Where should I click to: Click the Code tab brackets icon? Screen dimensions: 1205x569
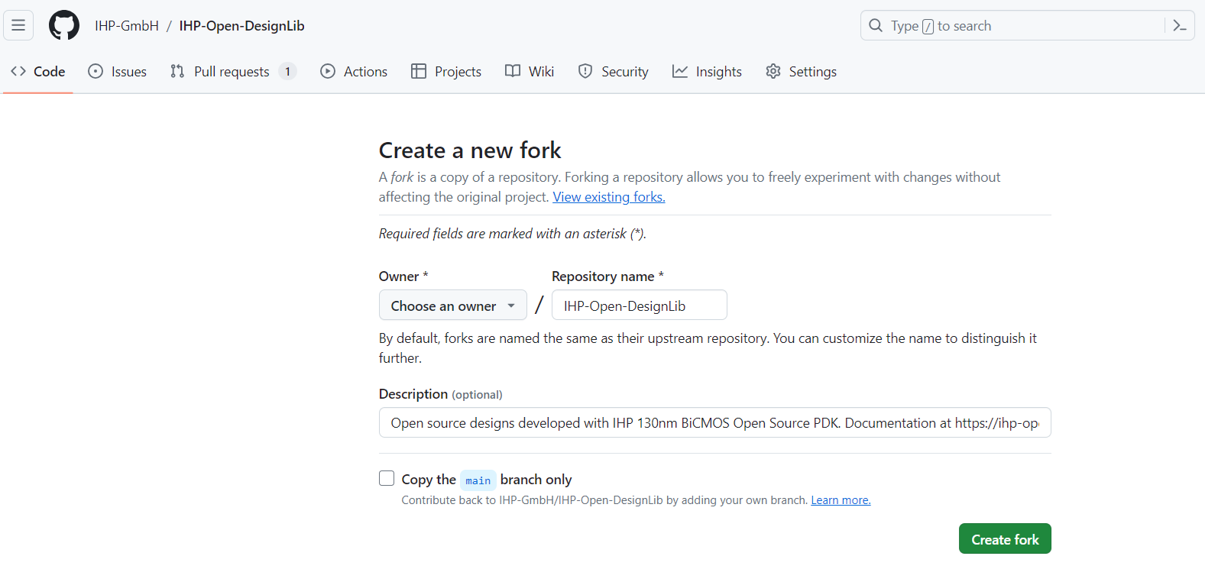click(x=18, y=71)
